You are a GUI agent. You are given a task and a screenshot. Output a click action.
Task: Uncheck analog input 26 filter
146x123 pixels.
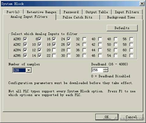coord(69,45)
